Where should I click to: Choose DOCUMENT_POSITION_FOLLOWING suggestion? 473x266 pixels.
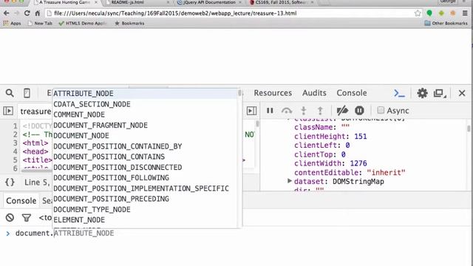(145, 178)
